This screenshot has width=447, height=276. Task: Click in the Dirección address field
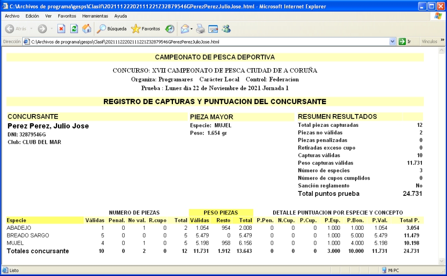207,42
